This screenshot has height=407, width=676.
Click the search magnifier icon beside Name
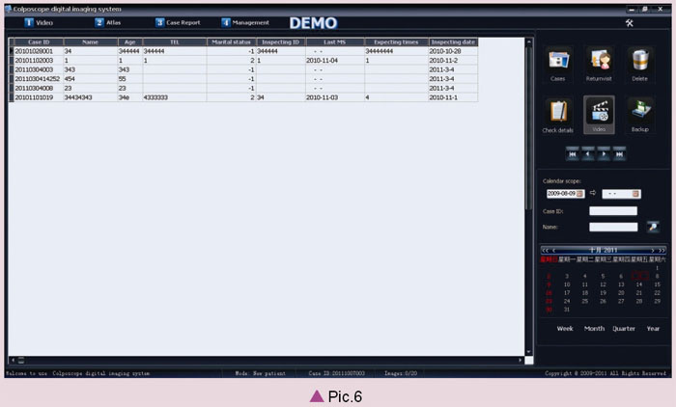click(x=653, y=227)
